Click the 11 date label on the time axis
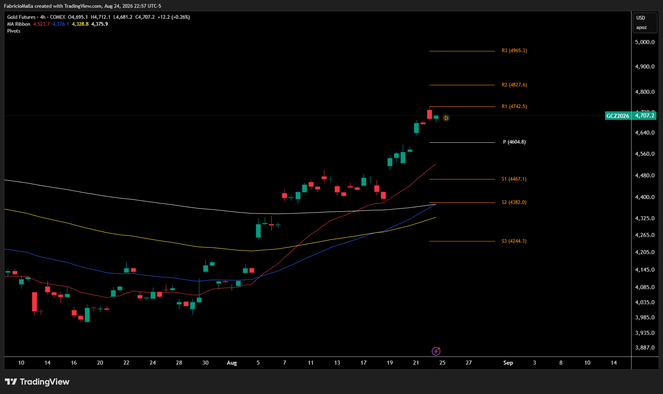The width and height of the screenshot is (663, 394). [x=311, y=363]
